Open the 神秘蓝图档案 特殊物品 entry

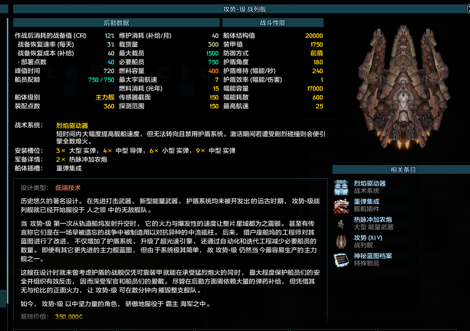(x=373, y=256)
